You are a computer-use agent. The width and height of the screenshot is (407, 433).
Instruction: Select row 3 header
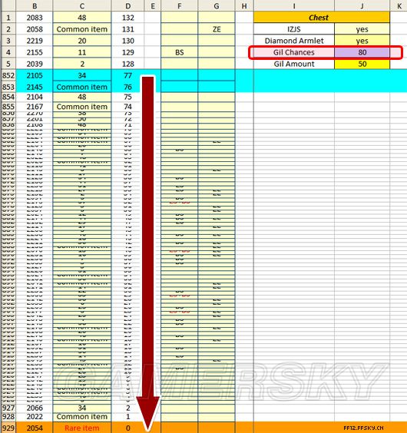pos(8,41)
